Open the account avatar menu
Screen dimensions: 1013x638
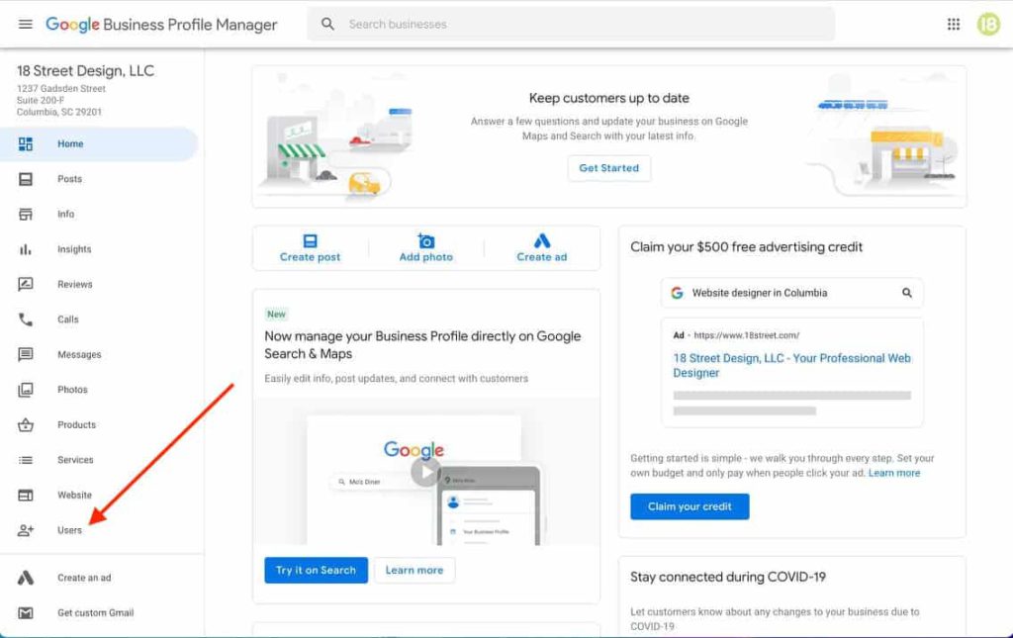988,25
